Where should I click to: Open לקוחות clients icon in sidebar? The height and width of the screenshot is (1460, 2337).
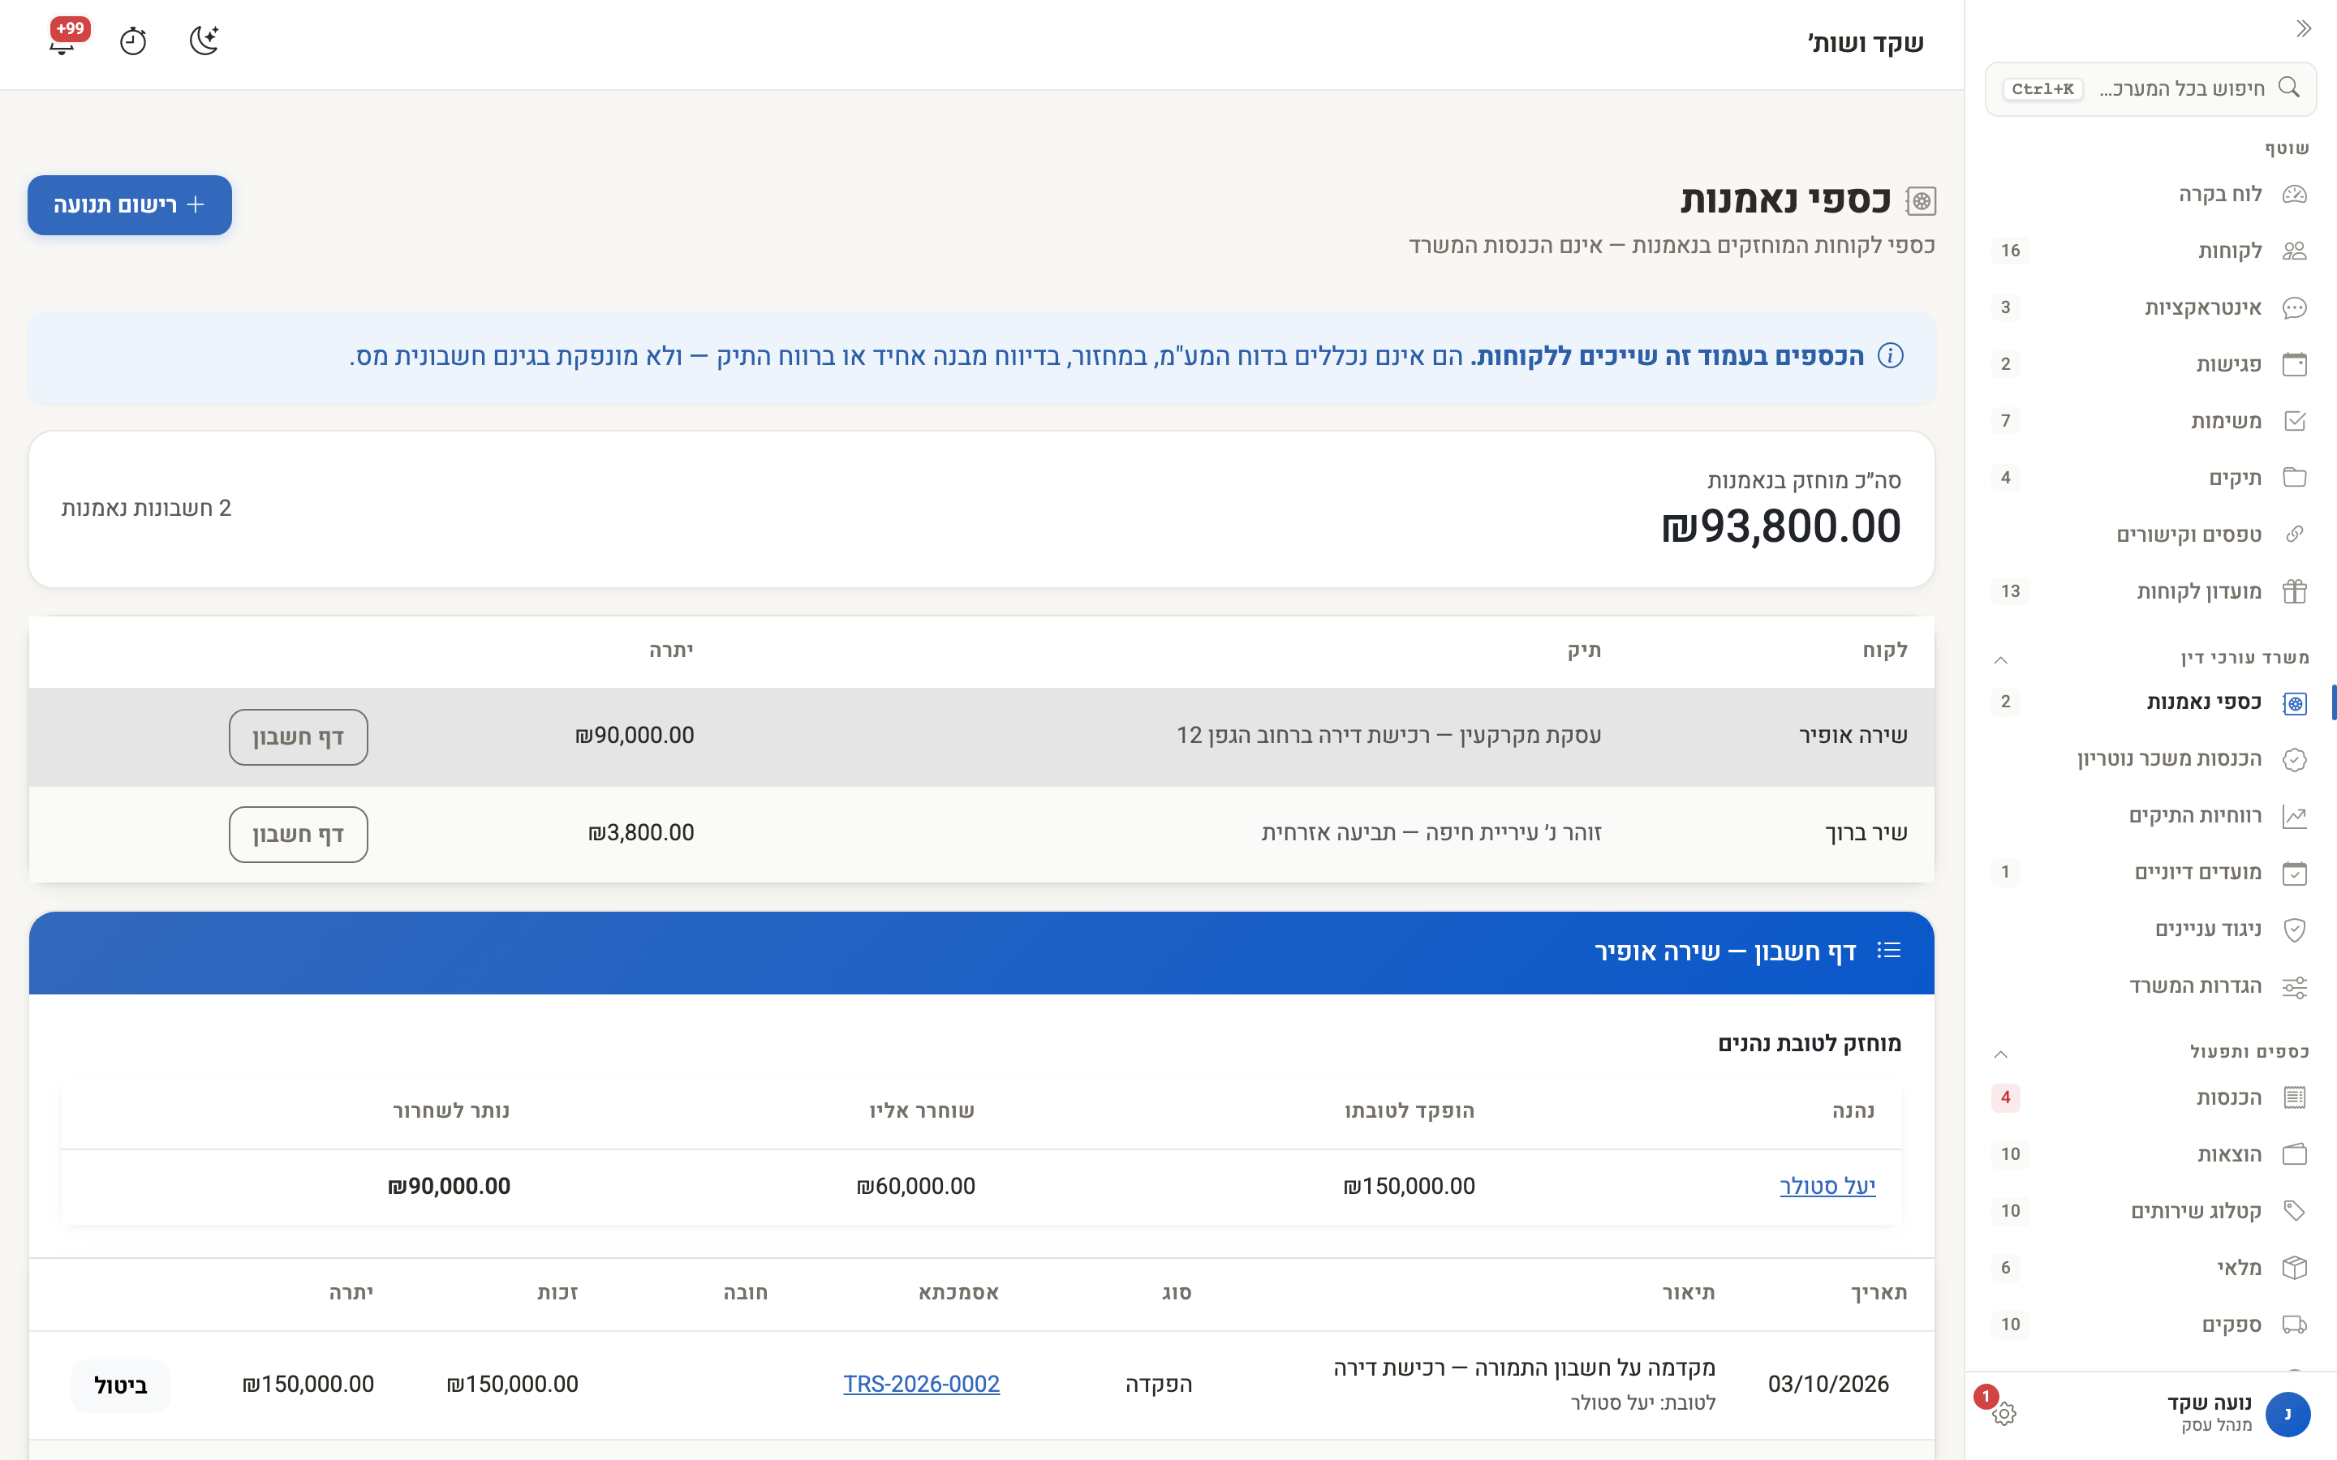coord(2295,251)
